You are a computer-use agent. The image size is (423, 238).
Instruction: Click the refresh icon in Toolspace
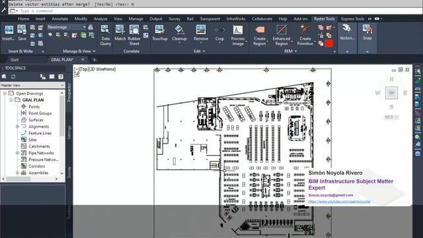coord(13,77)
